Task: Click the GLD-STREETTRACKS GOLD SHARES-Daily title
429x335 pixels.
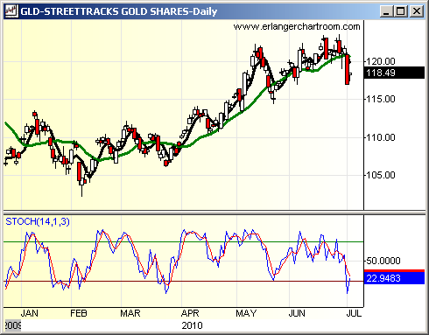Action: [119, 11]
